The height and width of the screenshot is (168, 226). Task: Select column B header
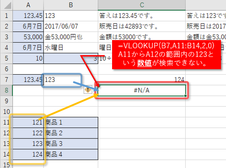click(x=71, y=5)
